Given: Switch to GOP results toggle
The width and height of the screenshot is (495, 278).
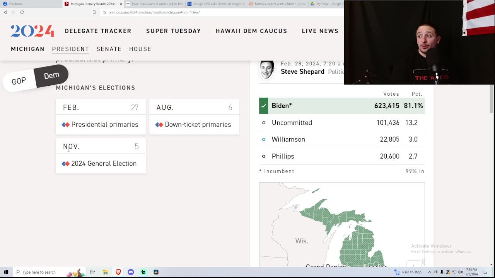Looking at the screenshot, I should tap(19, 81).
